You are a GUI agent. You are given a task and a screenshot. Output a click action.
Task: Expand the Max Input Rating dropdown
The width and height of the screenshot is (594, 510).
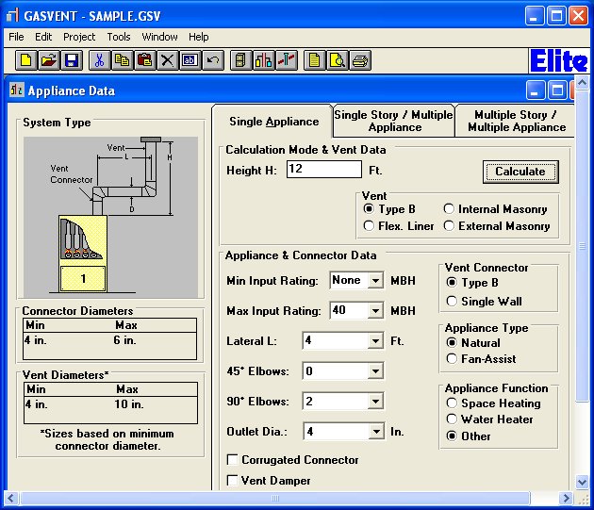pyautogui.click(x=375, y=311)
